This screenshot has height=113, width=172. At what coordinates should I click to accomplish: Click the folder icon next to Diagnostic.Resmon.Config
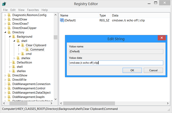9,15
